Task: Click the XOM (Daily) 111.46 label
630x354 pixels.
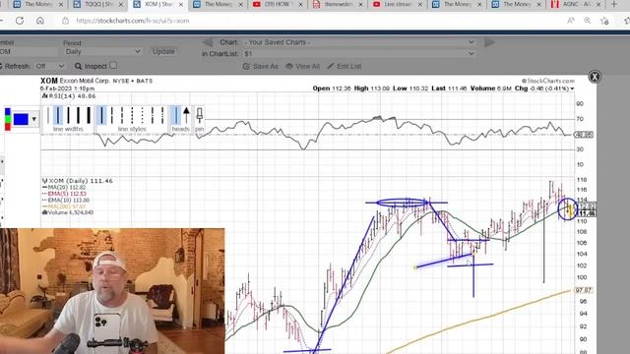Action: coord(78,181)
